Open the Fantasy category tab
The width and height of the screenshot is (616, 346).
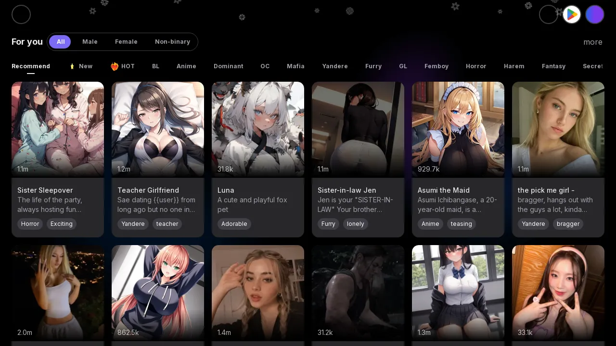[553, 66]
